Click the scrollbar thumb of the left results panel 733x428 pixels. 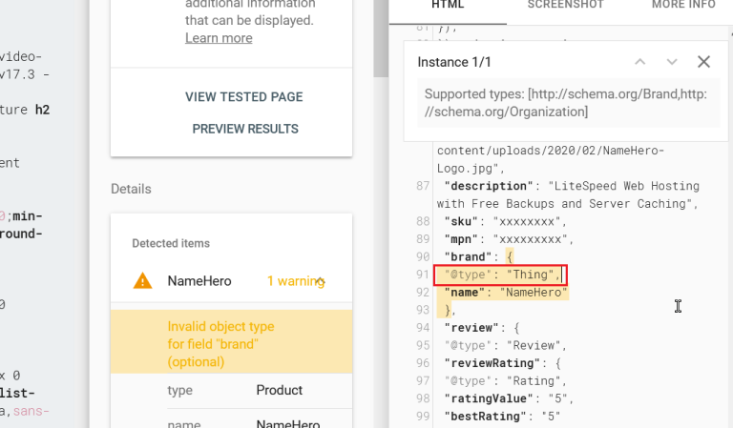click(x=381, y=38)
